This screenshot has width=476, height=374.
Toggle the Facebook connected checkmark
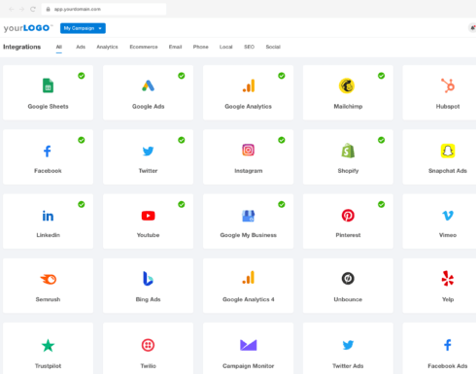tap(82, 140)
